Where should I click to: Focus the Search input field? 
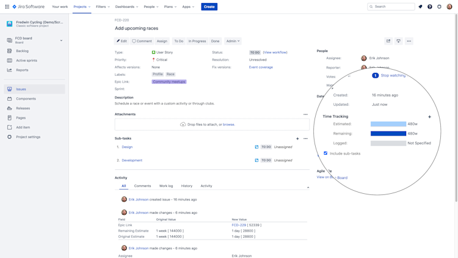[x=391, y=7]
